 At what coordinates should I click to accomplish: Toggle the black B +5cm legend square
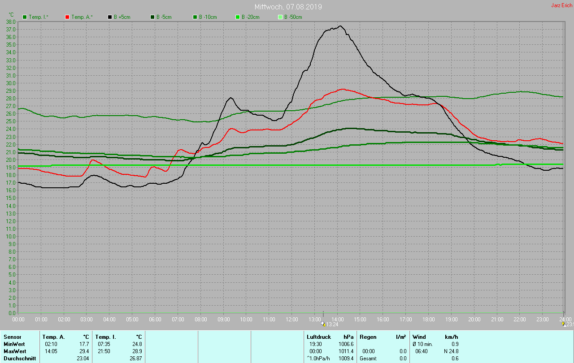pyautogui.click(x=110, y=17)
